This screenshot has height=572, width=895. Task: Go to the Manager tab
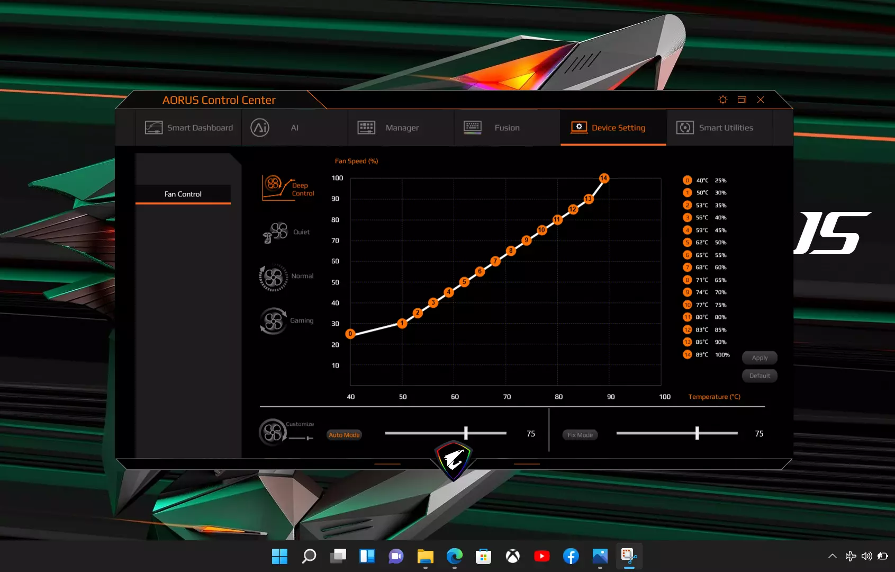click(x=389, y=128)
